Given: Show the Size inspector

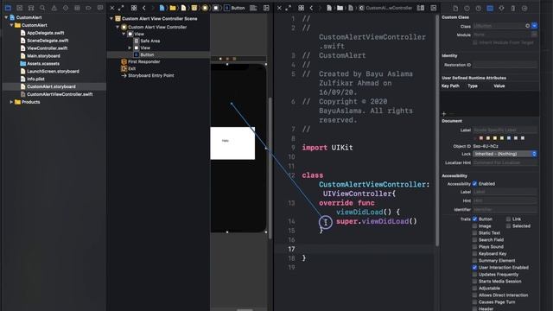Looking at the screenshot, I should click(513, 8).
